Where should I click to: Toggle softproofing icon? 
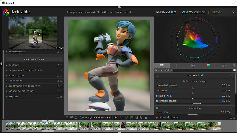tap(141, 118)
